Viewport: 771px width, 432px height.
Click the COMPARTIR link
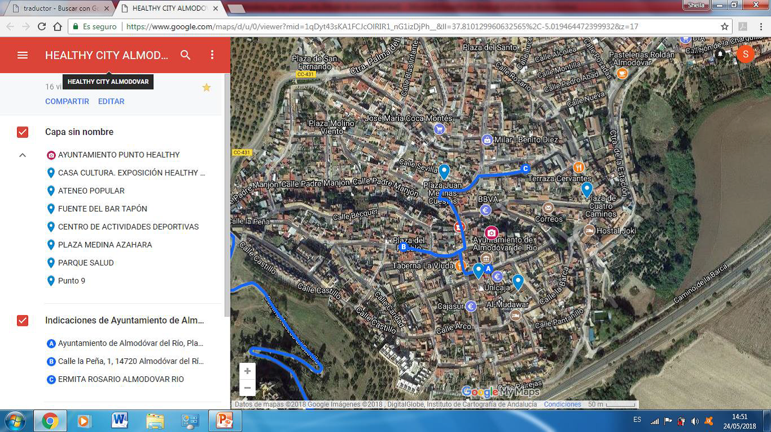[67, 101]
